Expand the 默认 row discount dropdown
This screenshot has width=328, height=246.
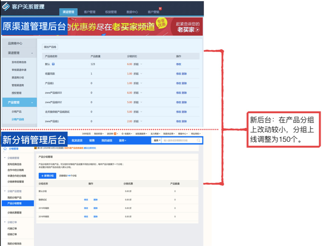pos(141,64)
